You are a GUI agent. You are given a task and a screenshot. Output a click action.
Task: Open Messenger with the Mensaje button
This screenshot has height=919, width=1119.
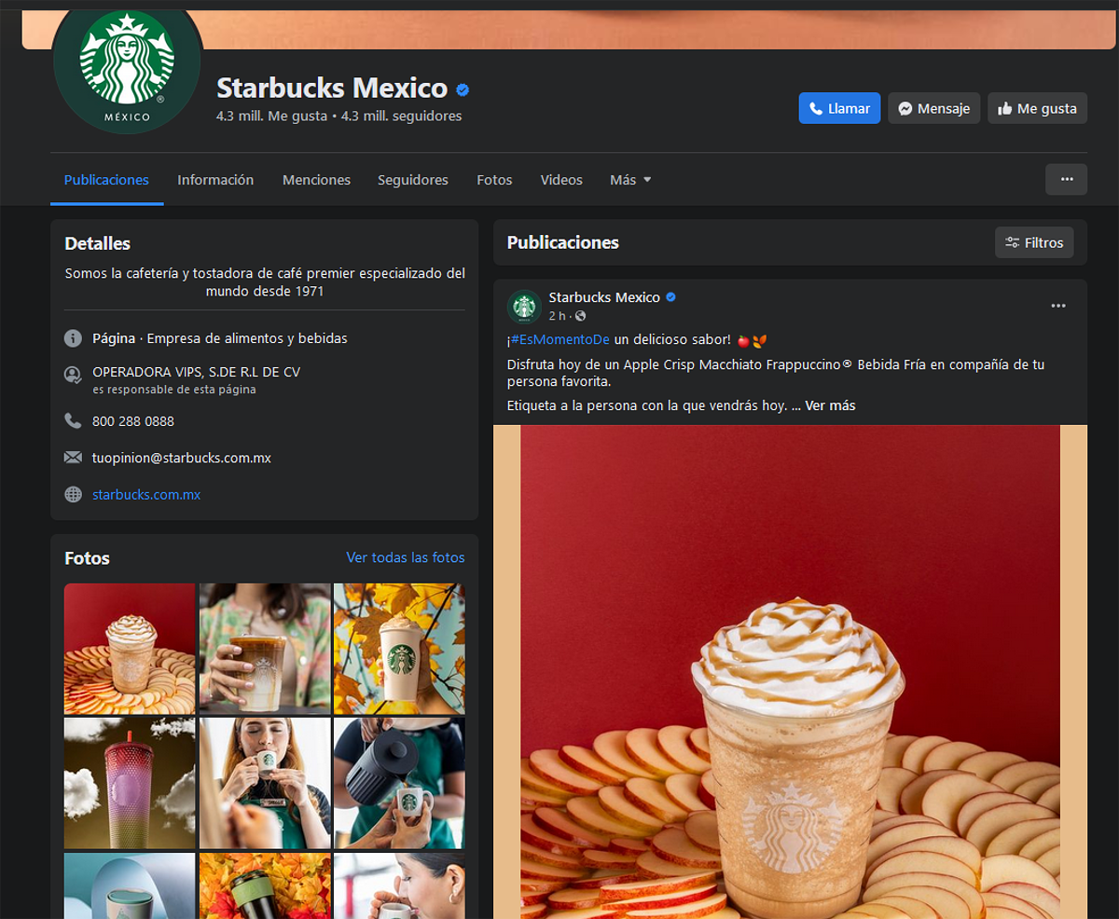pyautogui.click(x=934, y=108)
